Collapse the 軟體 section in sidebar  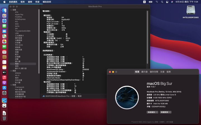(x=11, y=85)
